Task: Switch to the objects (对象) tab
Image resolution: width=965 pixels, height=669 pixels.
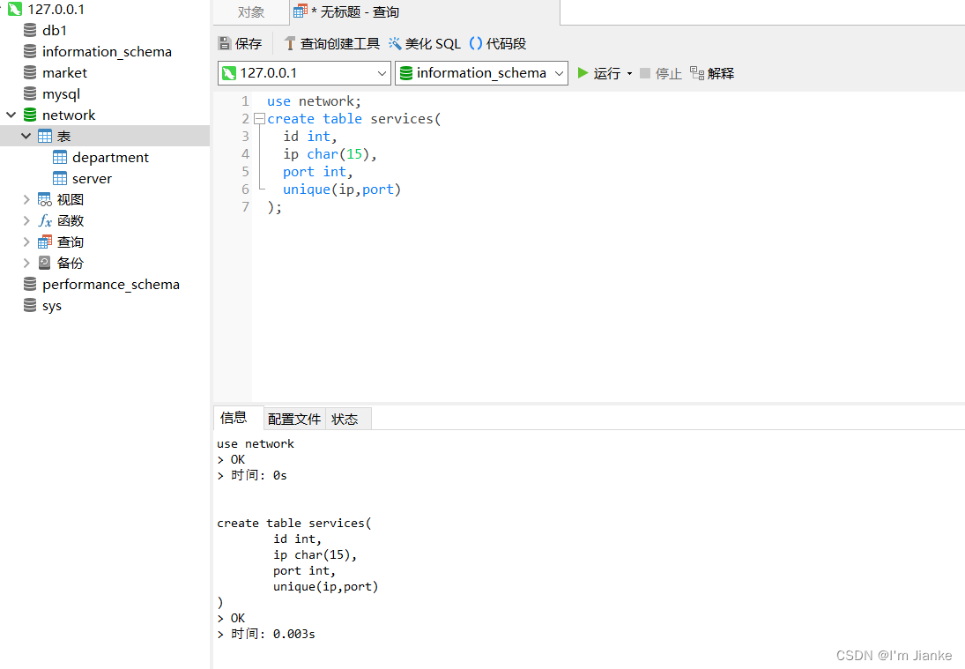Action: pos(251,12)
